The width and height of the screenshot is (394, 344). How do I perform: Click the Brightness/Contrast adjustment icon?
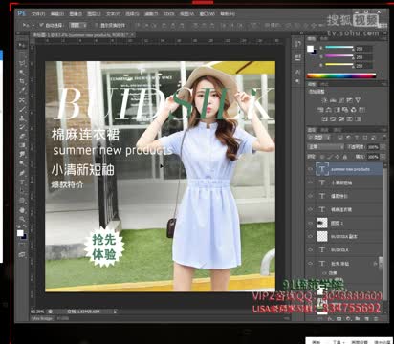[324, 100]
